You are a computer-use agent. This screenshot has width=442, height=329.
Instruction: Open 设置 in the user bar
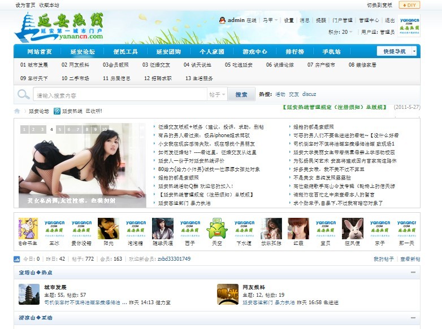pos(289,20)
